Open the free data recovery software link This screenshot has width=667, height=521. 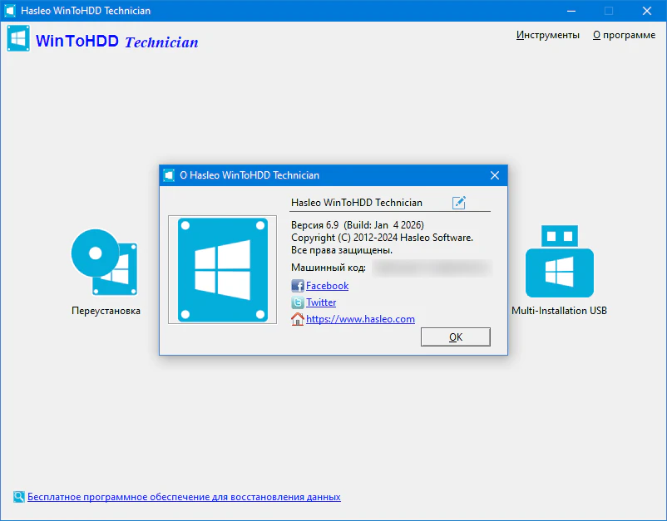coord(184,497)
